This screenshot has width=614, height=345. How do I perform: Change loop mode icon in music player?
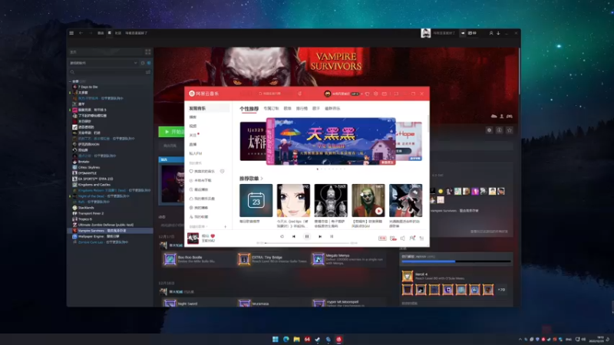(x=282, y=236)
